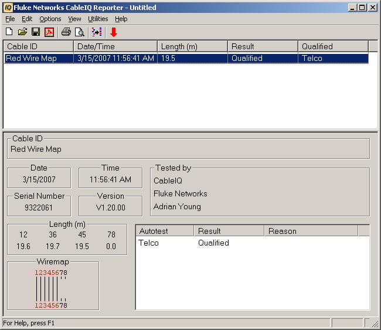Image resolution: width=381 pixels, height=330 pixels.
Task: Click the Adrian Young tester name
Action: (x=177, y=206)
